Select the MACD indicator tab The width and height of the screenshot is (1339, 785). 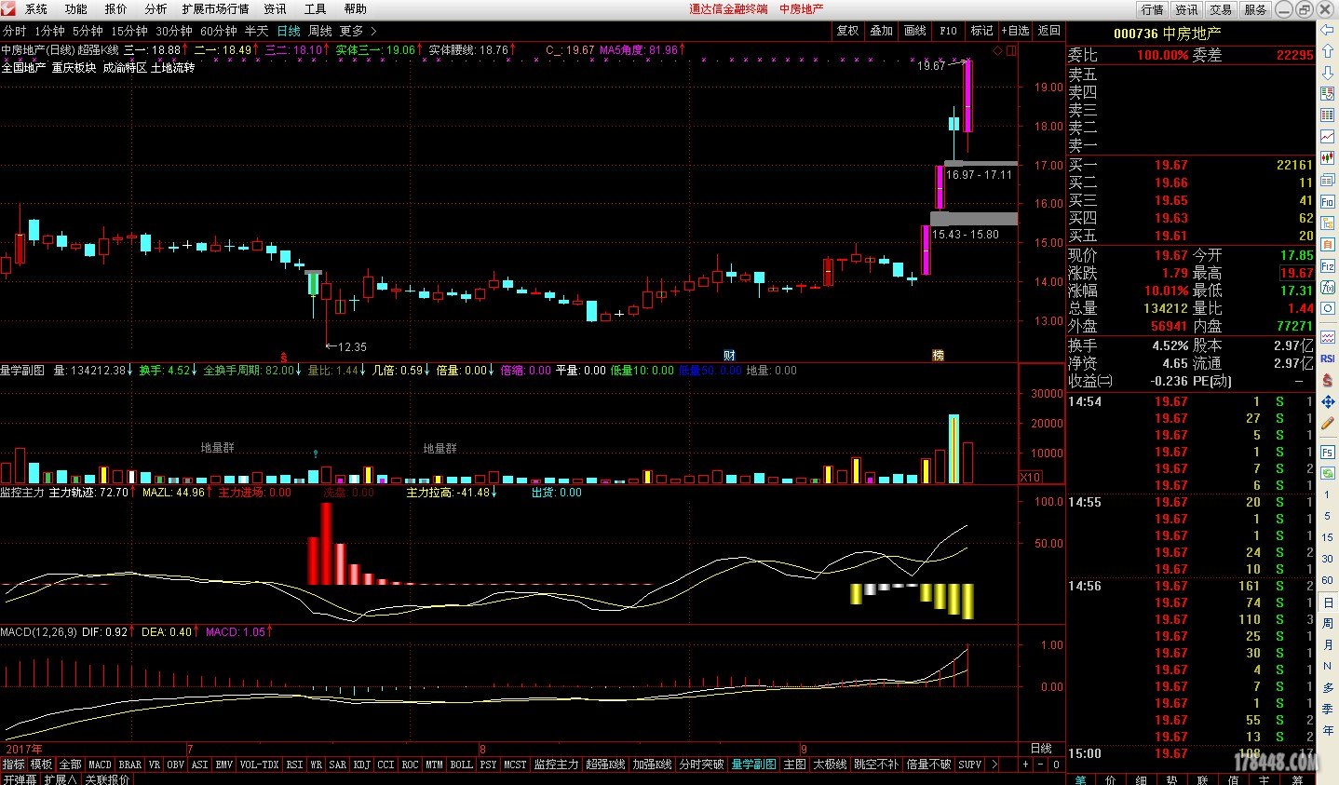(100, 765)
